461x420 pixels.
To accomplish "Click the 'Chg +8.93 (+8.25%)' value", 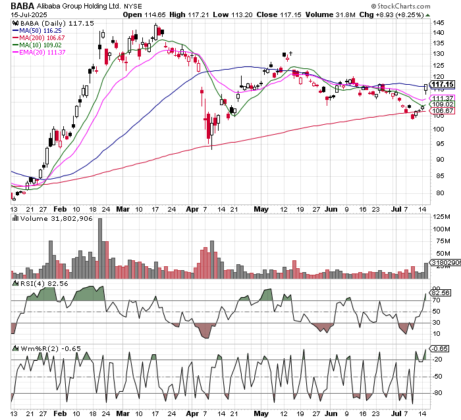I will 391,14.
